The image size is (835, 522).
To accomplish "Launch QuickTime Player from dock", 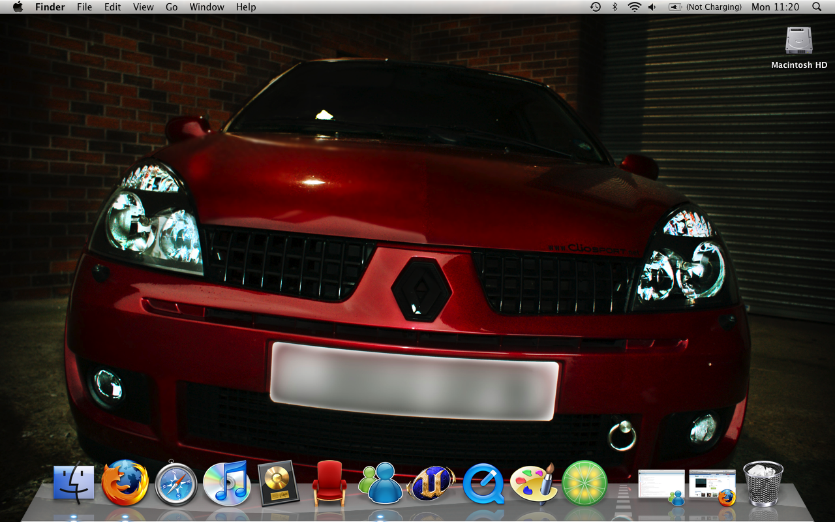I will [483, 484].
